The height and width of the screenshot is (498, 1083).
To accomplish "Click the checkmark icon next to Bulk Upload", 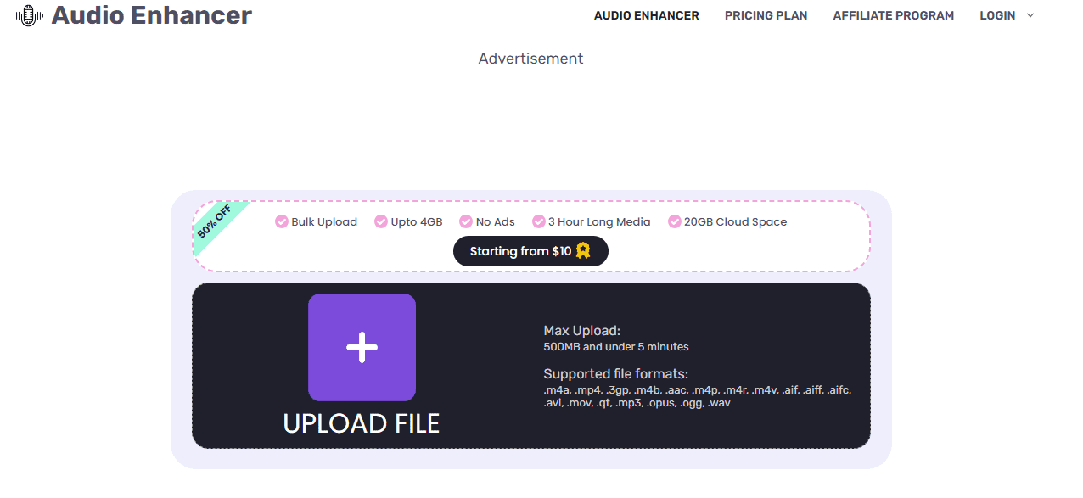I will coord(280,221).
